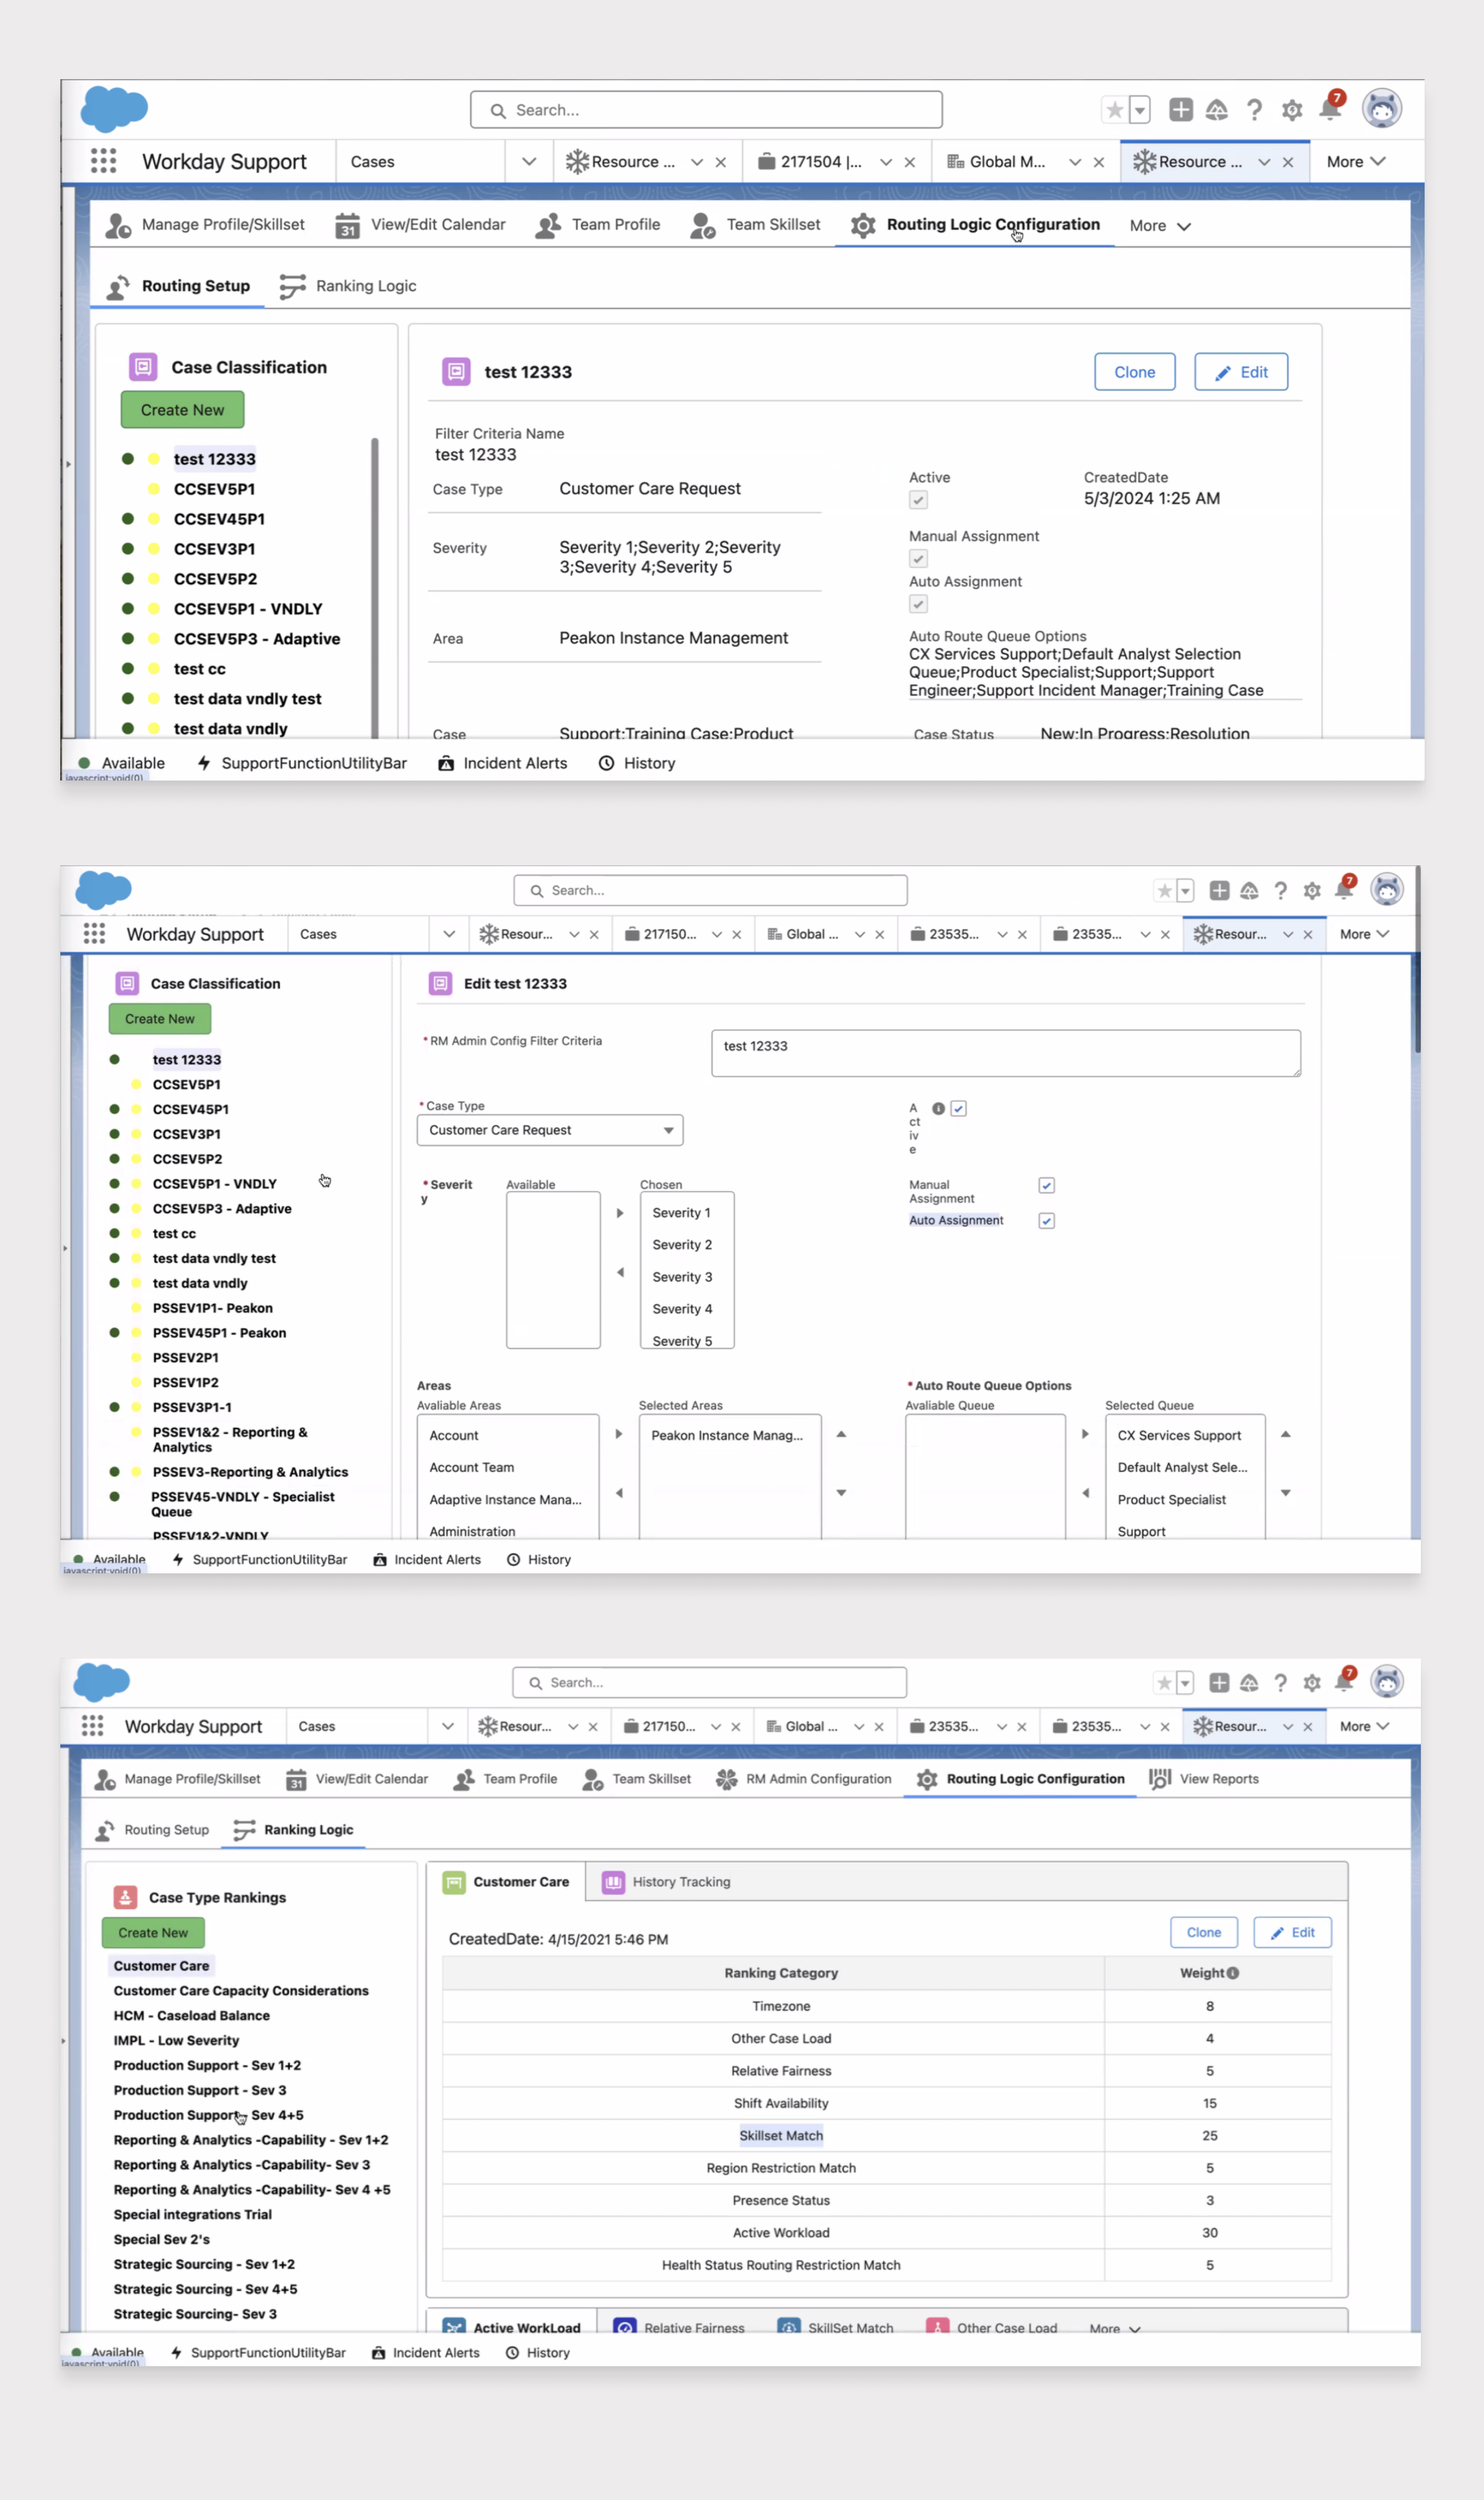This screenshot has height=2500, width=1484.
Task: Expand More tabs dropdown in top window nav
Action: pos(1356,161)
